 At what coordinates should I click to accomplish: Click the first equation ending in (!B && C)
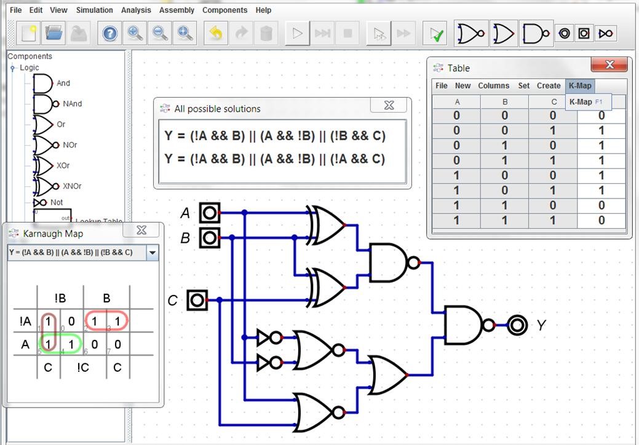pyautogui.click(x=275, y=136)
